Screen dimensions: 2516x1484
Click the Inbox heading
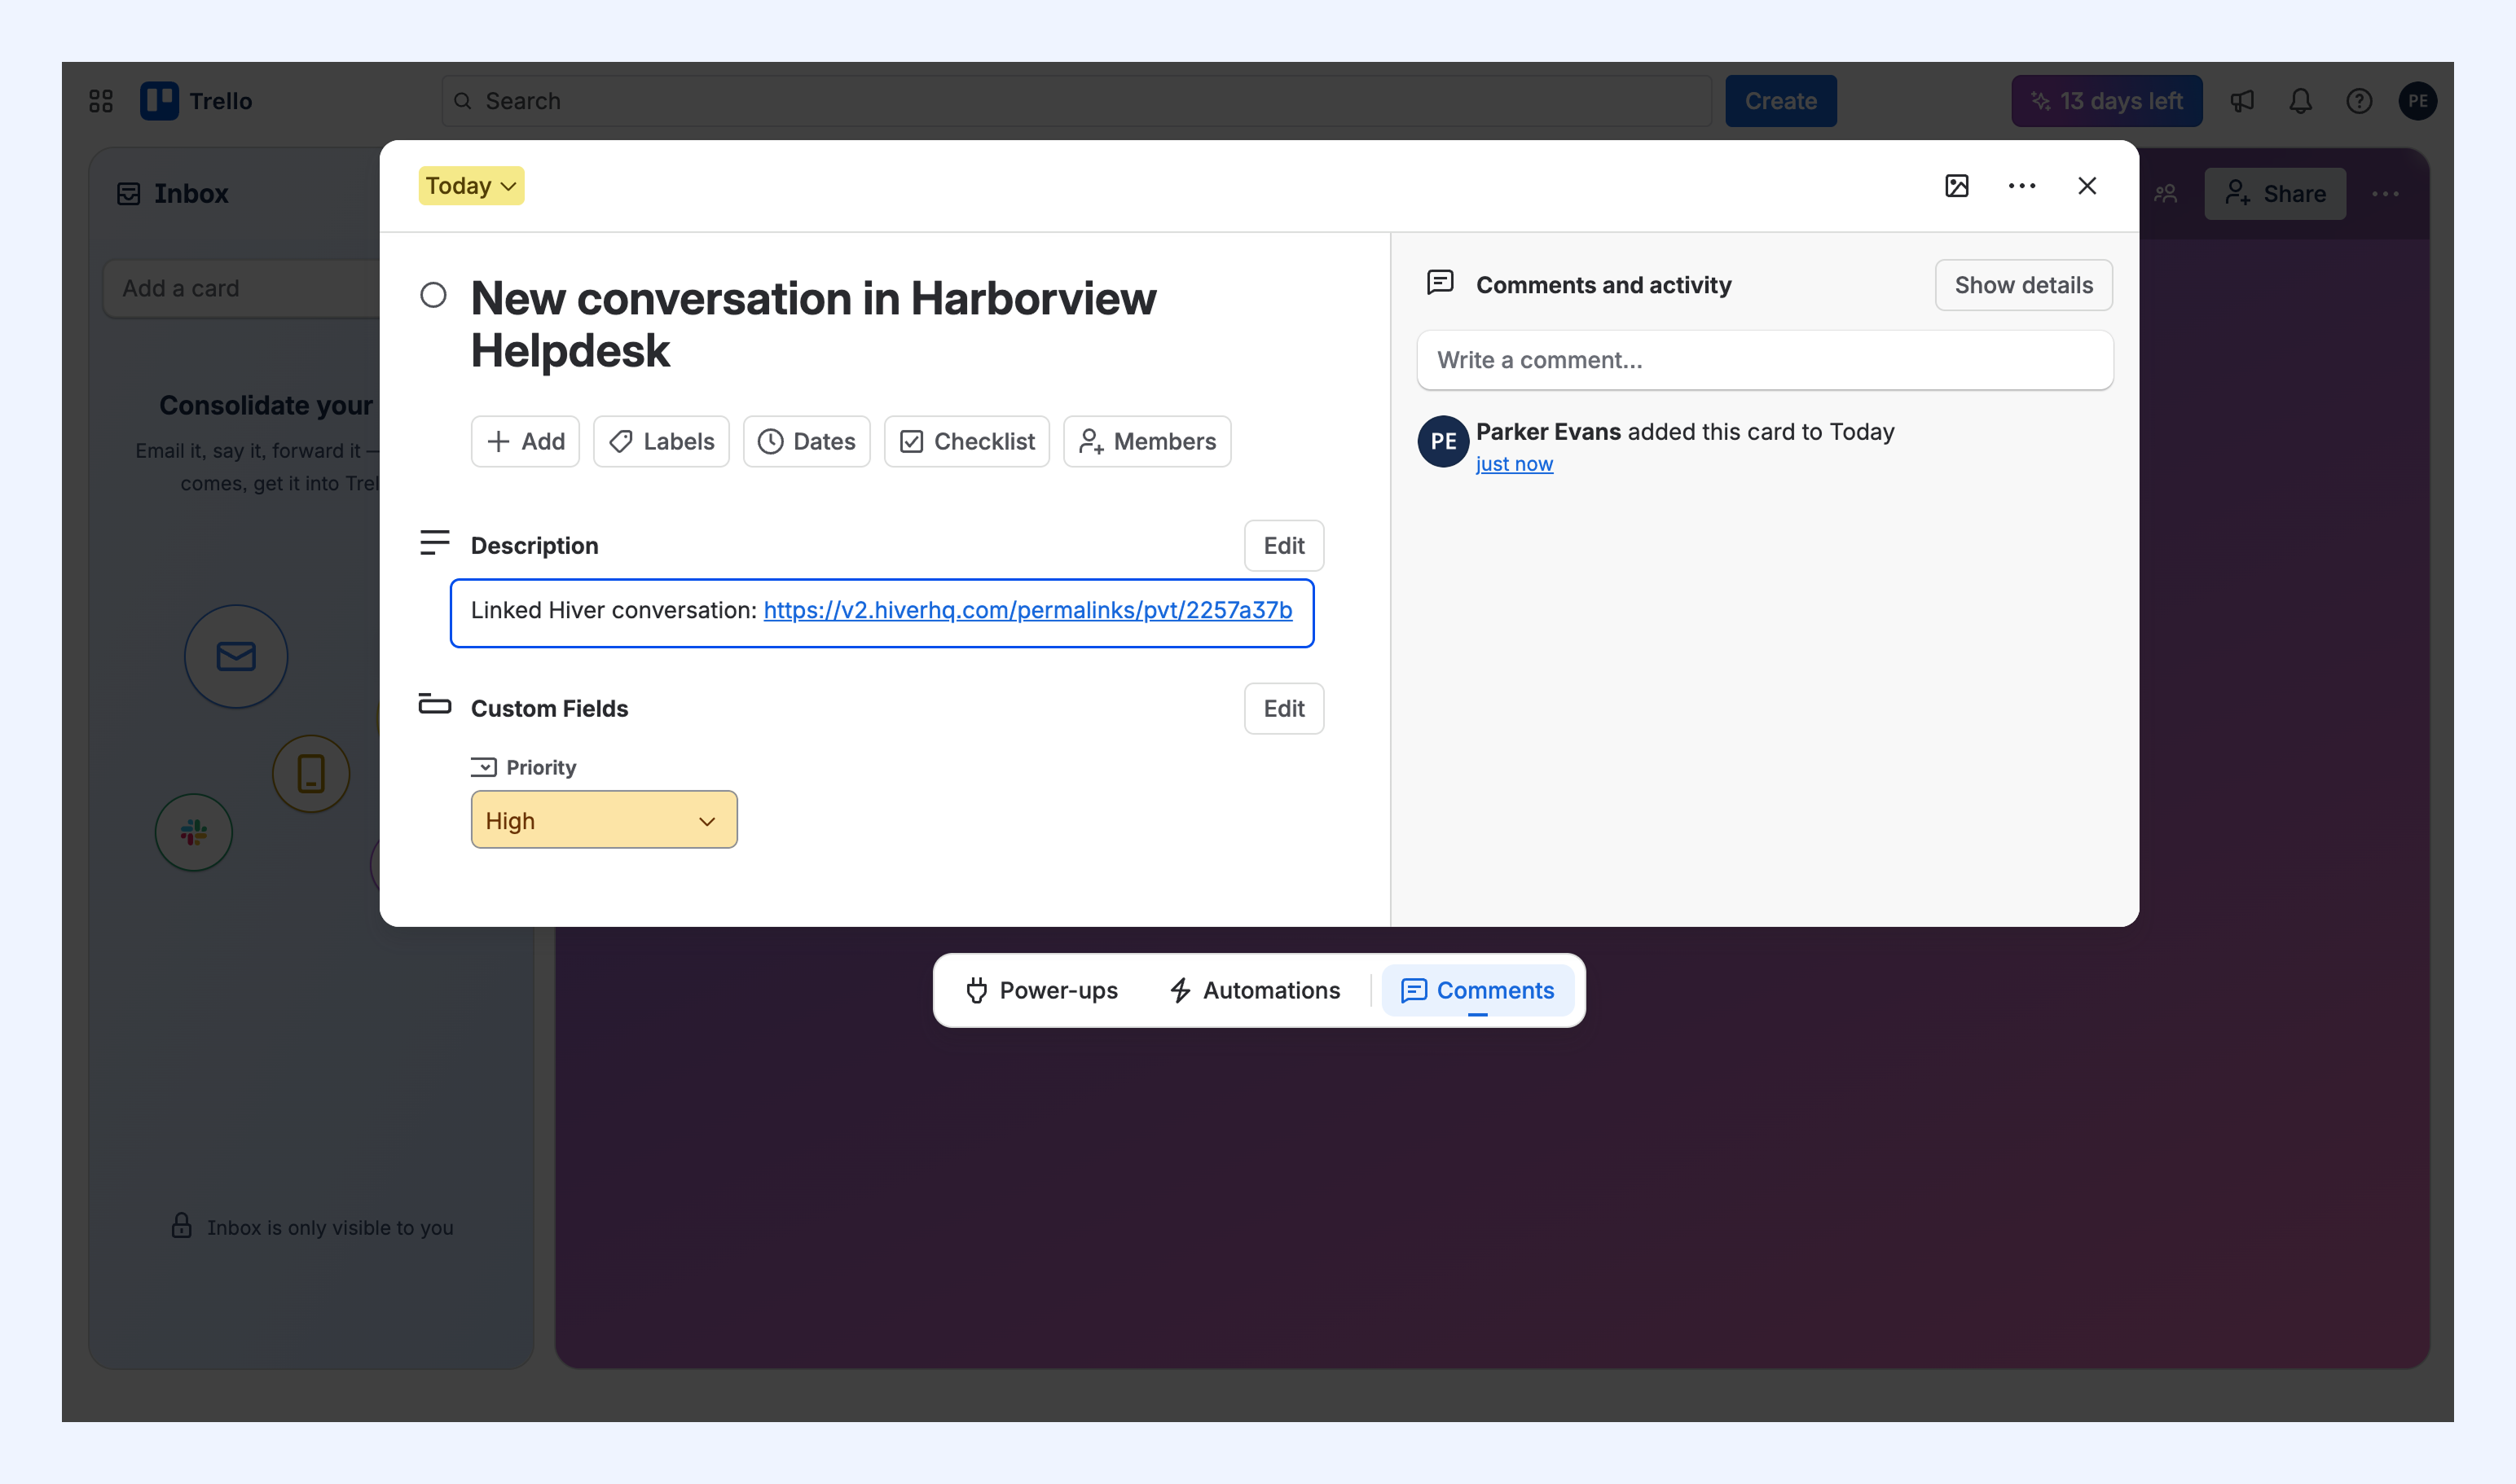[191, 193]
